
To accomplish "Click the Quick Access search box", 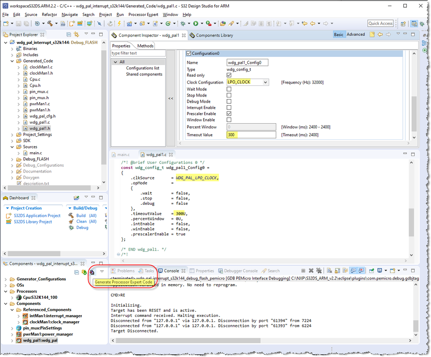I will [381, 24].
